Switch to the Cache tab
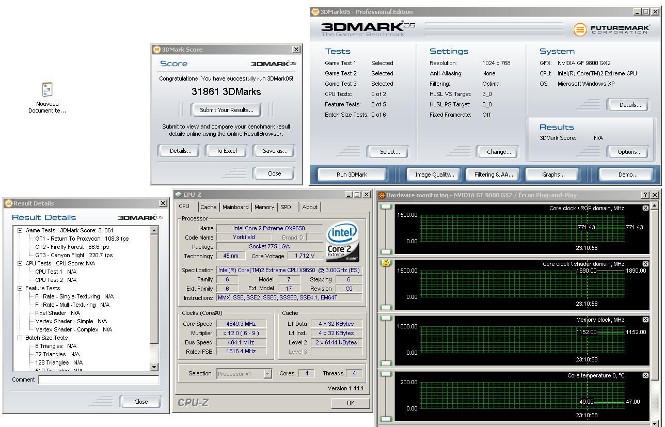Screen dimensions: 665x427 (x=209, y=207)
